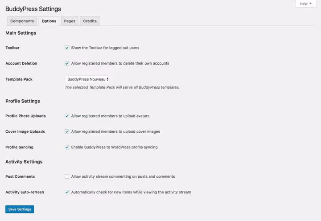Open the Pages tab
The height and width of the screenshot is (221, 321).
[x=70, y=21]
